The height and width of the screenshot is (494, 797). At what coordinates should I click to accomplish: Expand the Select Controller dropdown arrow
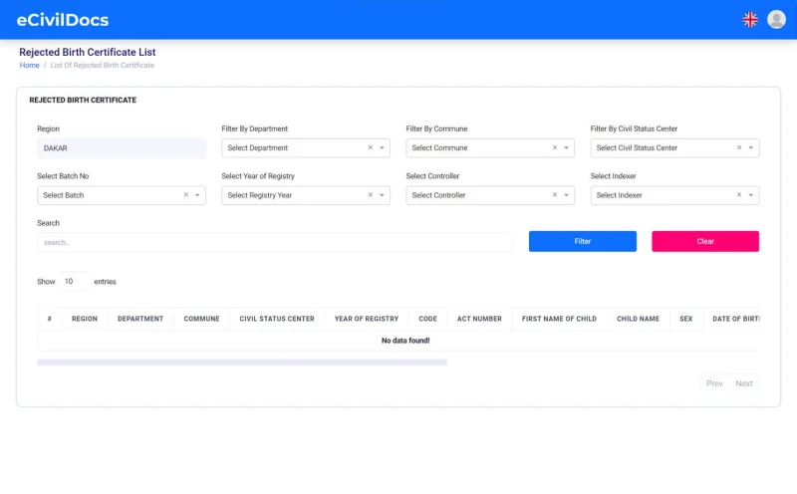pyautogui.click(x=566, y=195)
